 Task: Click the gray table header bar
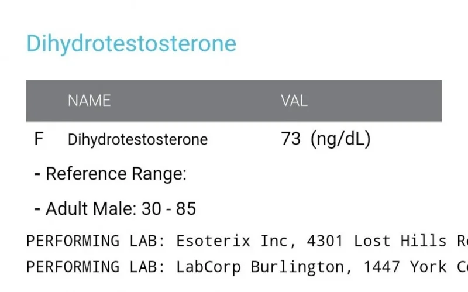point(234,101)
